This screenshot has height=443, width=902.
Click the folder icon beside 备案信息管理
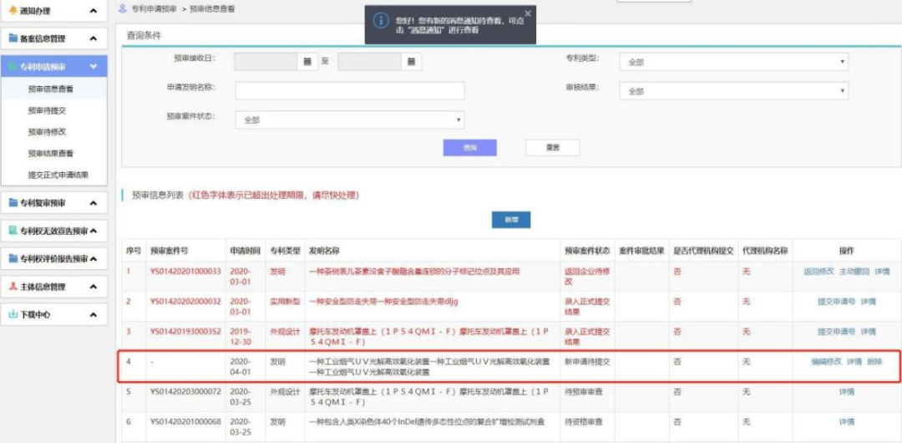tap(13, 38)
